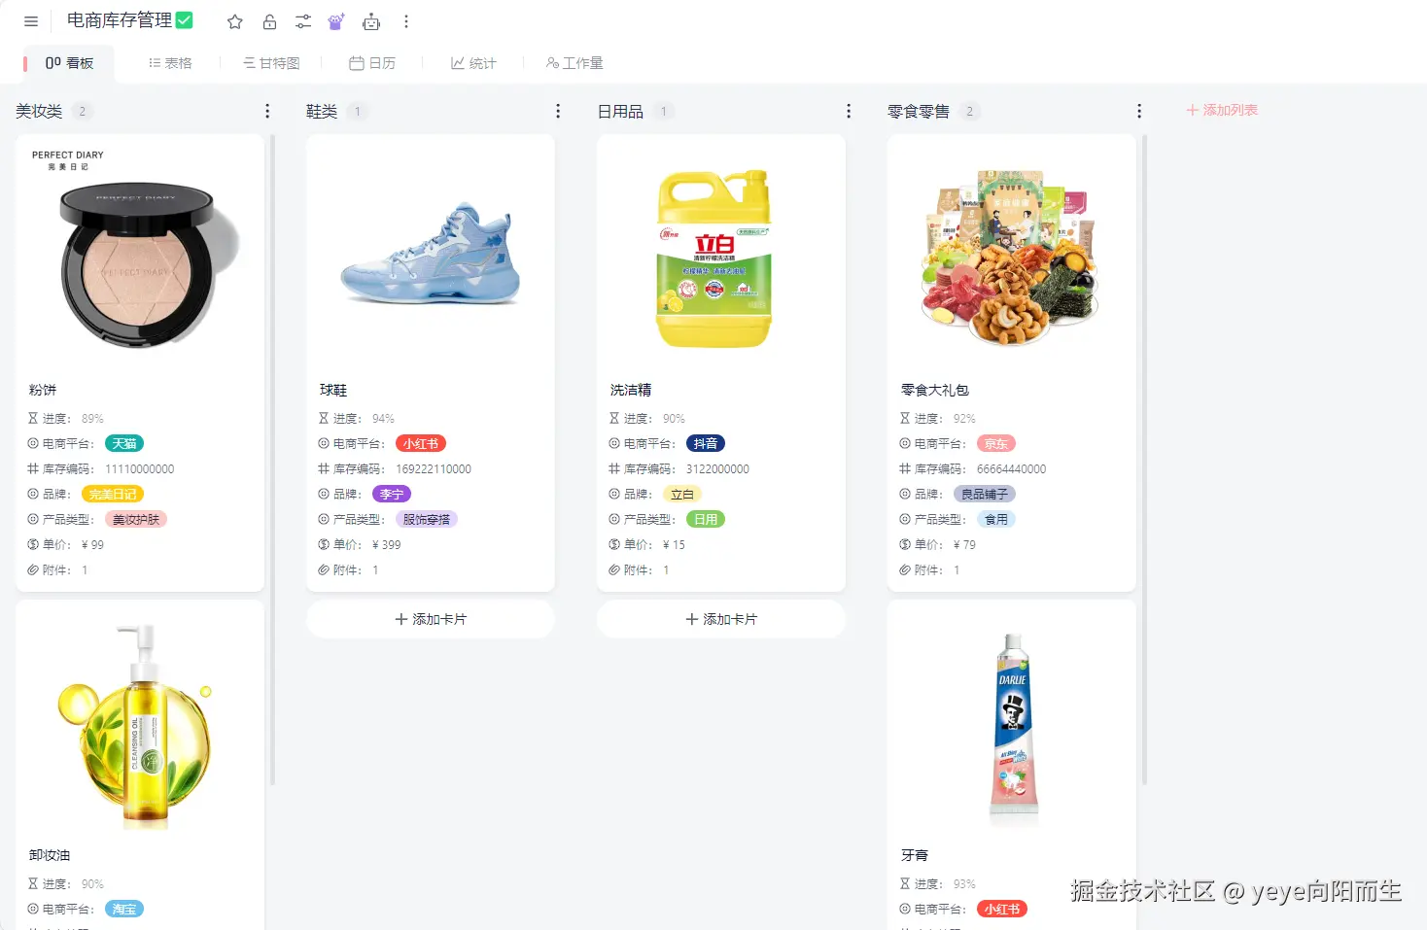Open the hamburger sidebar menu

click(31, 21)
